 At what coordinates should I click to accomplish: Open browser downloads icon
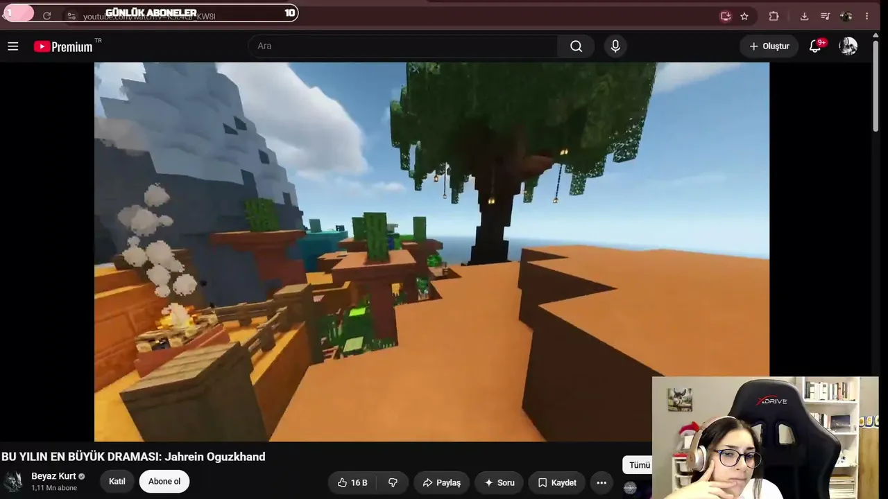pos(804,16)
